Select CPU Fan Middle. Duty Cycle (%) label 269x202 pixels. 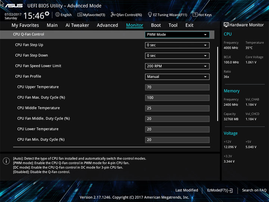point(43,118)
